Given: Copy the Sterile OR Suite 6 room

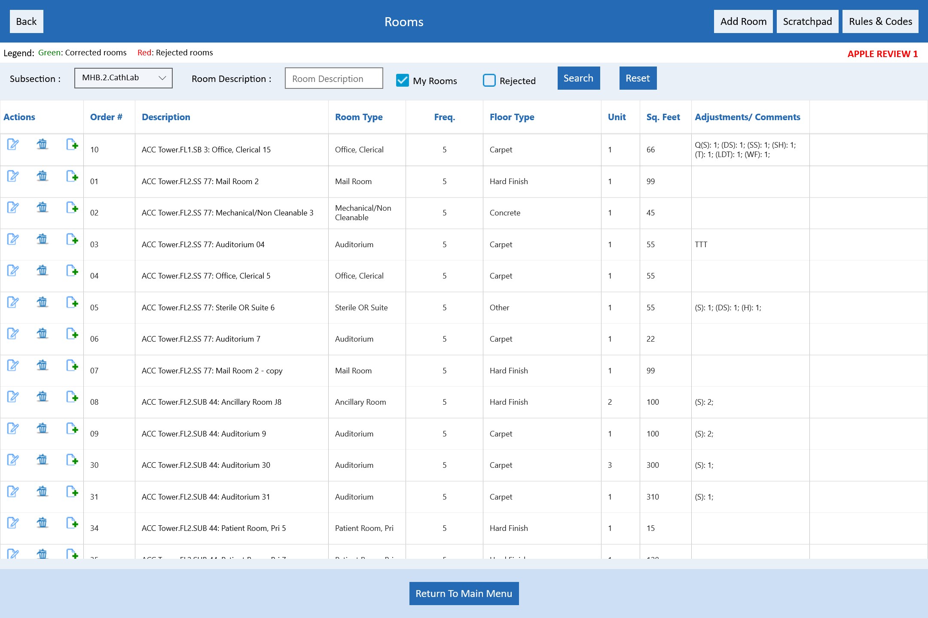Looking at the screenshot, I should (x=72, y=302).
